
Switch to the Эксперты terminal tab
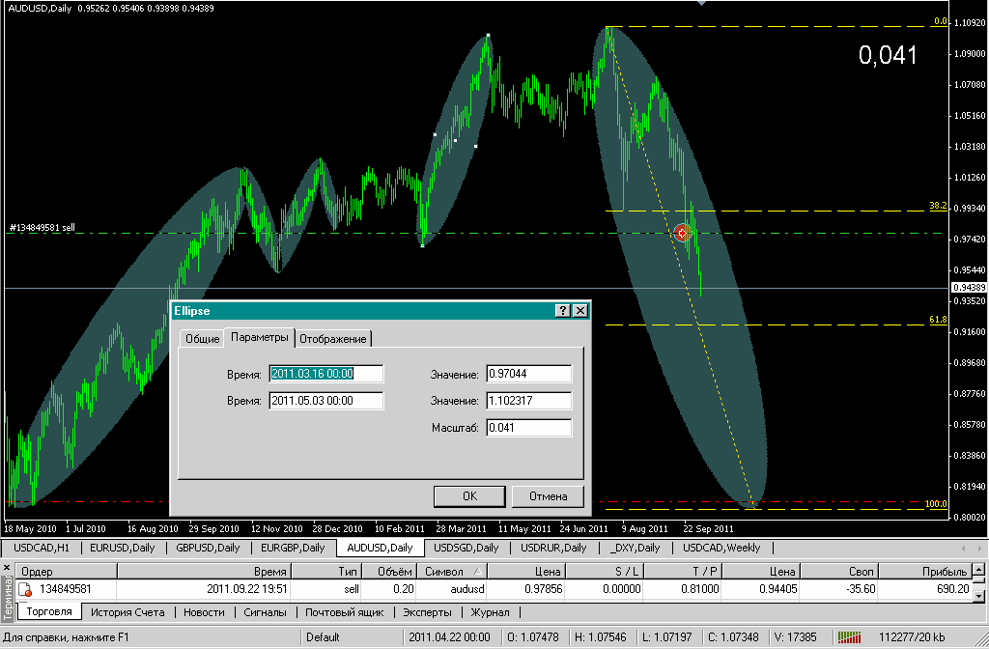point(426,612)
